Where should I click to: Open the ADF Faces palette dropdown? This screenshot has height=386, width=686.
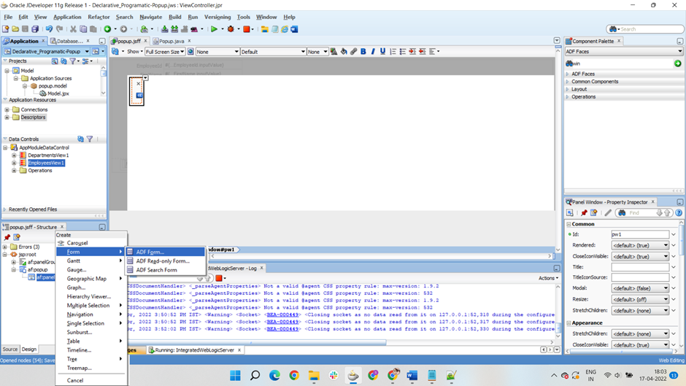(624, 52)
